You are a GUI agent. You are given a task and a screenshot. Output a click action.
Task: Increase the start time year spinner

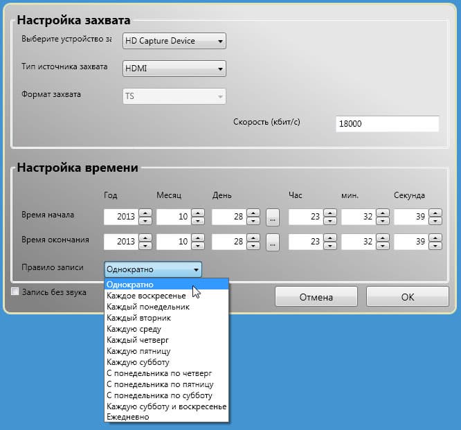[145, 213]
